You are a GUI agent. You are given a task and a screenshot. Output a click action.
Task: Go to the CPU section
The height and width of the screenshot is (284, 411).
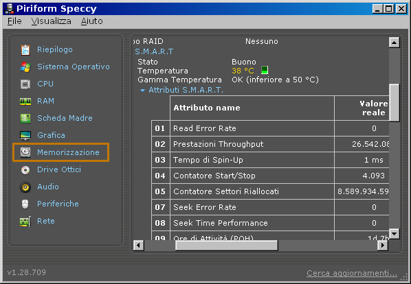[x=45, y=84]
